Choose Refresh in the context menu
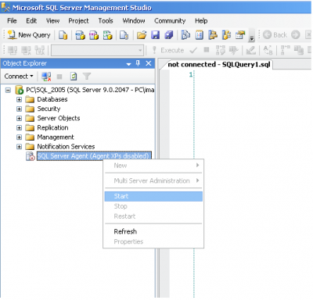Screen dimensions: 313x300 (153, 231)
